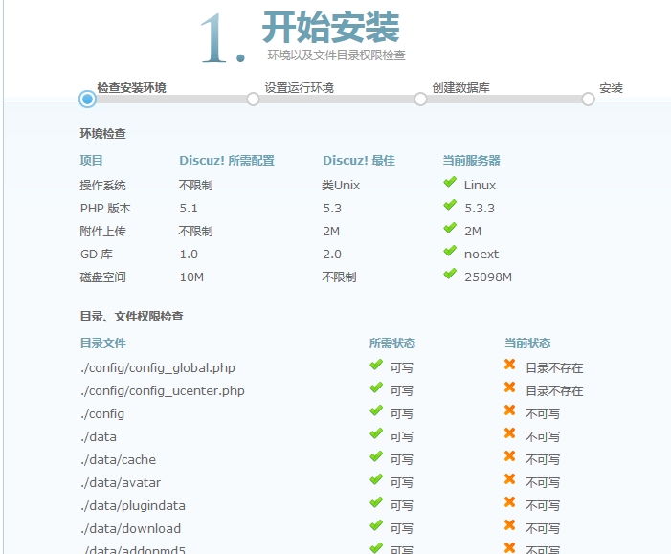
Task: Click the 附件上传 row label
Action: 102,232
